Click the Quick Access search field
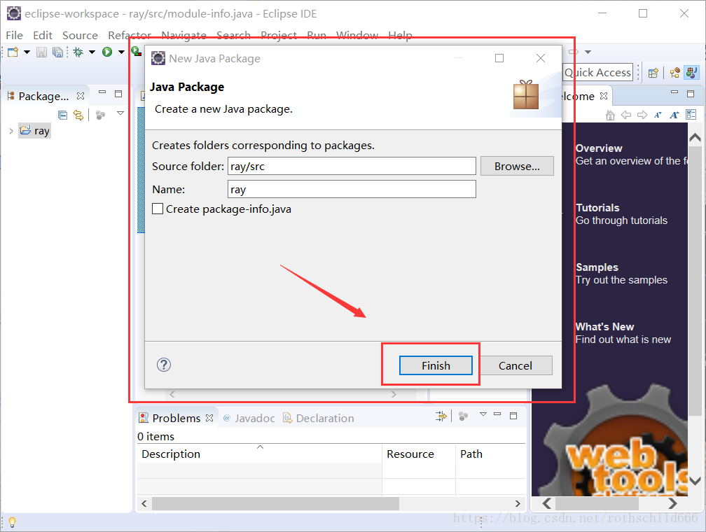Image resolution: width=706 pixels, height=532 pixels. tap(598, 73)
